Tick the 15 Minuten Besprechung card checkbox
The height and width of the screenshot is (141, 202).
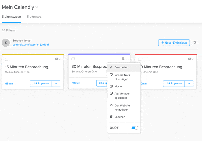7,59
